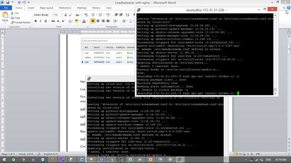This screenshot has width=291, height=163.
Task: Apply the yellow text highlight color
Action: (x=76, y=21)
